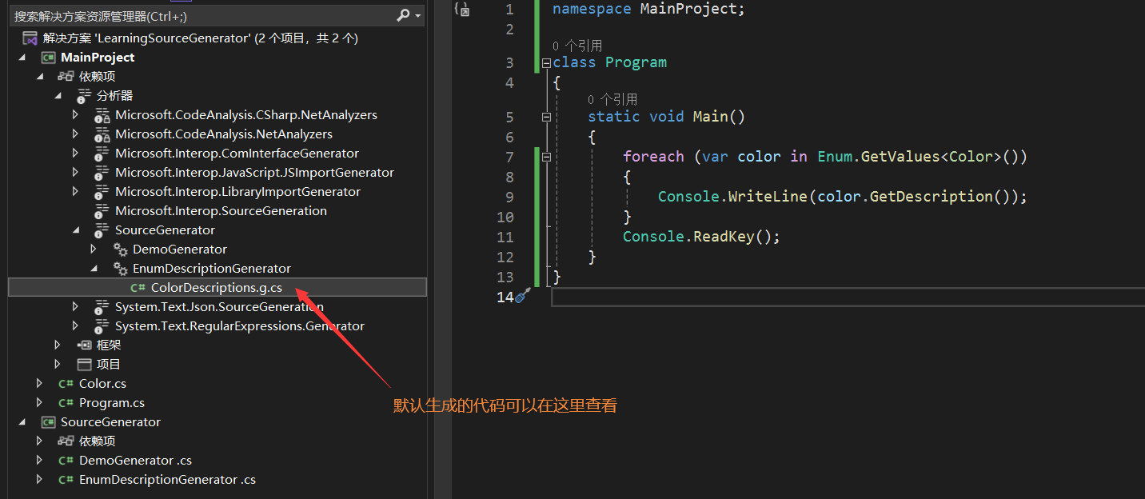Click the MainProject C# project icon
This screenshot has width=1145, height=499.
click(x=48, y=58)
